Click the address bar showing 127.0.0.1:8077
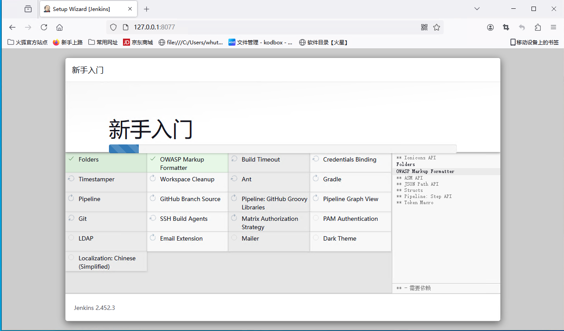This screenshot has height=331, width=564. point(275,27)
